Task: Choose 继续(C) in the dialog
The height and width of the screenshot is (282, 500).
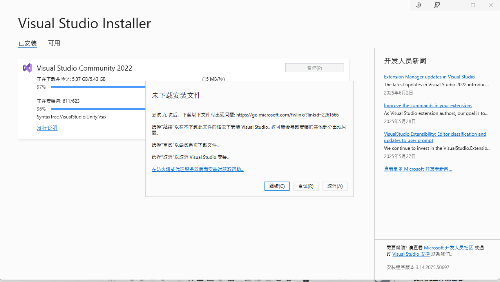Action: 277,186
